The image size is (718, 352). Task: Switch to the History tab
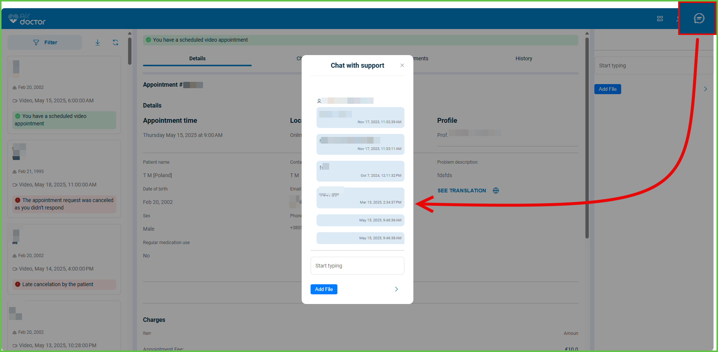coord(524,58)
